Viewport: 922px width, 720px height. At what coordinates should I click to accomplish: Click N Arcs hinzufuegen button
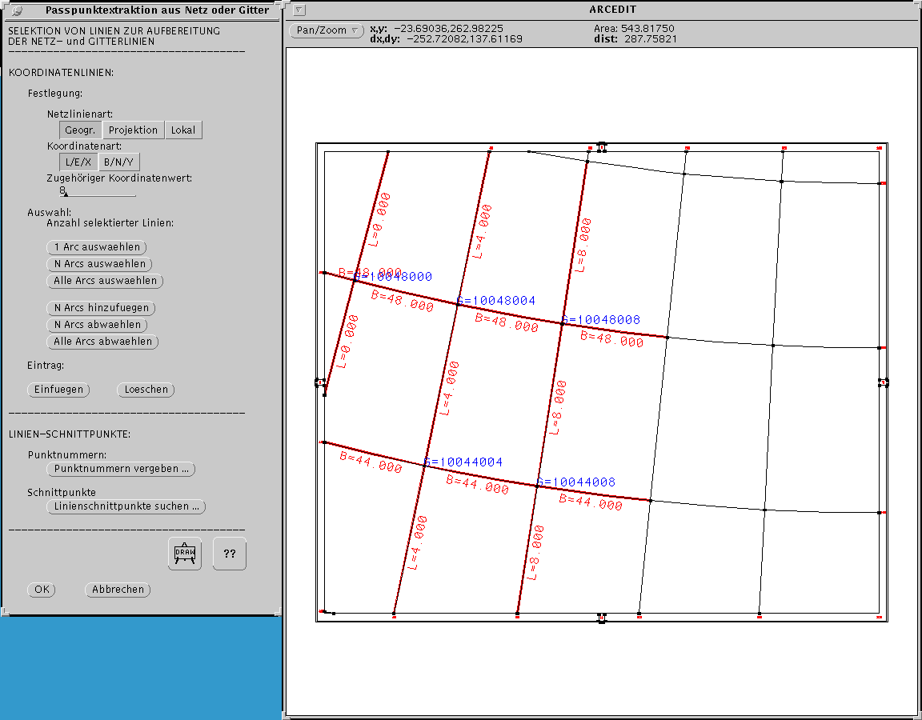pos(101,308)
